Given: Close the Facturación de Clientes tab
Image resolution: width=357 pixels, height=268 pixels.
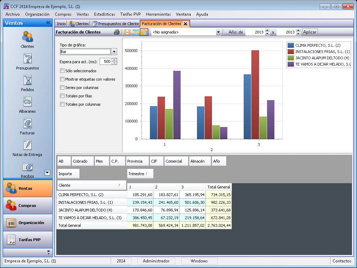Looking at the screenshot, I should [x=185, y=24].
